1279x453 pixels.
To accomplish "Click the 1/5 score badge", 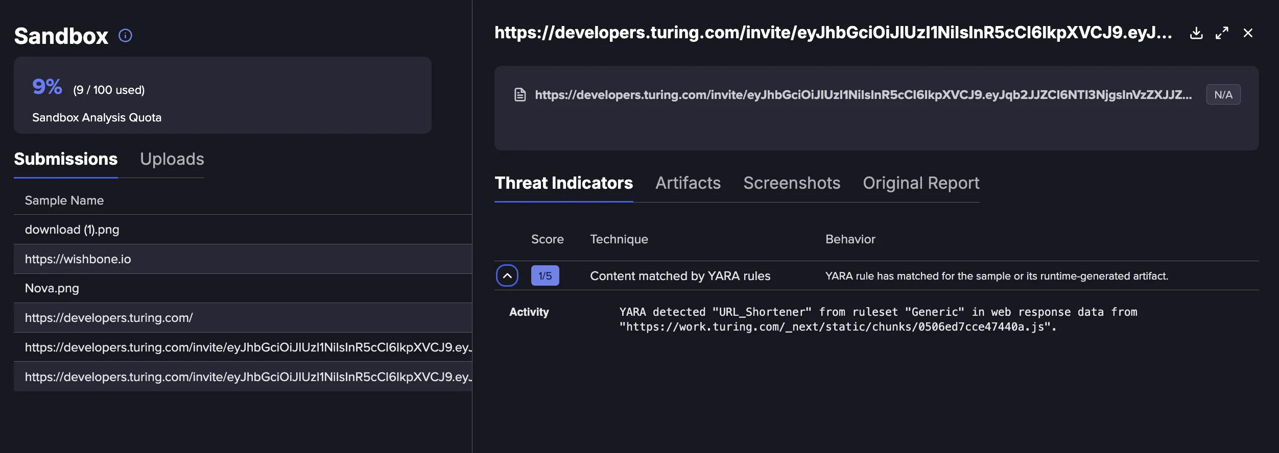I will 545,276.
